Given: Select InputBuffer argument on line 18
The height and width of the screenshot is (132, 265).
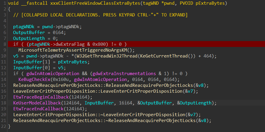Looking at the screenshot, I should (99, 103).
